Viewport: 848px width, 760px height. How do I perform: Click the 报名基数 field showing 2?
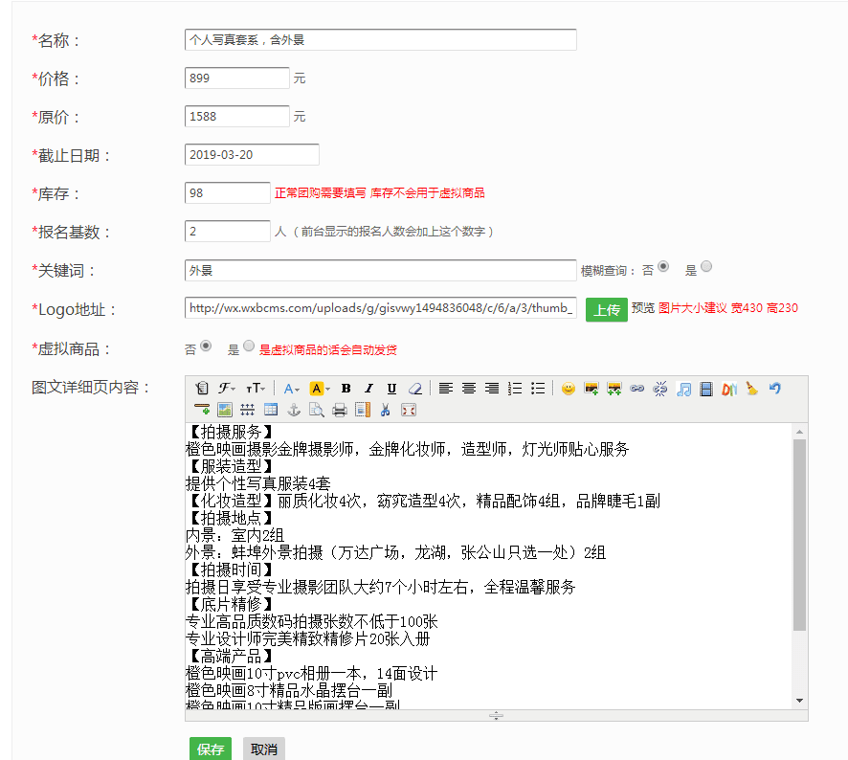click(x=227, y=231)
